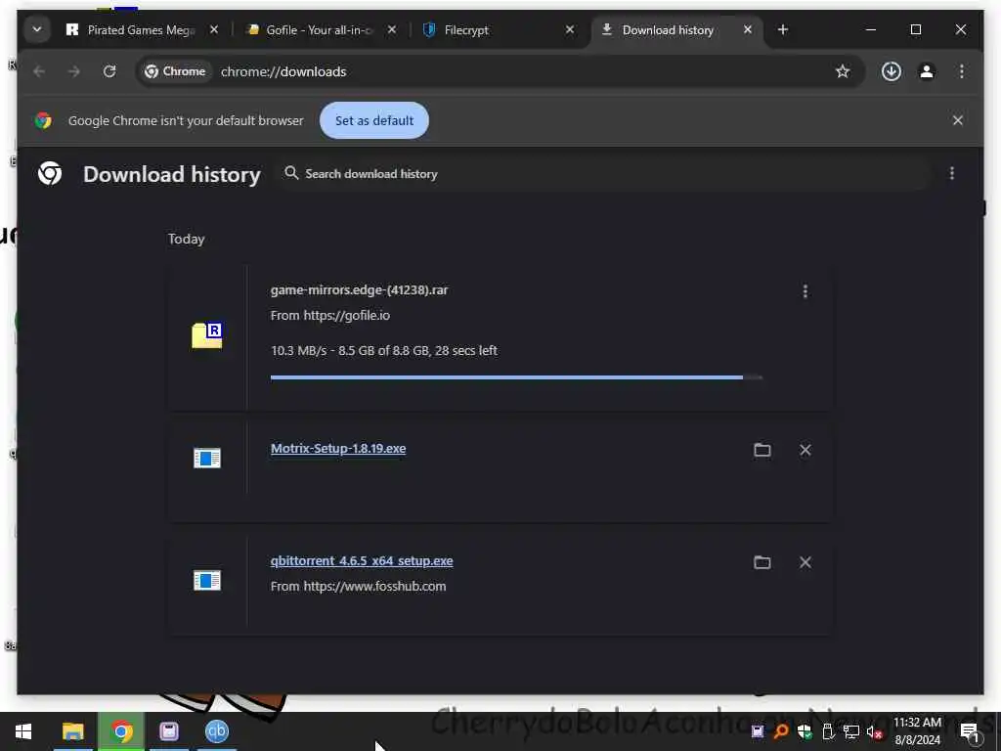Image resolution: width=1001 pixels, height=751 pixels.
Task: Click the download progress bar for game-mirrors rar
Action: (516, 377)
